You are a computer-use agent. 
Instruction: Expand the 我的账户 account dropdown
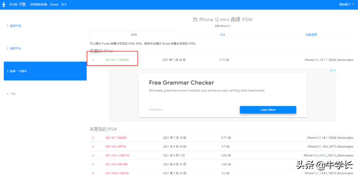pyautogui.click(x=346, y=5)
